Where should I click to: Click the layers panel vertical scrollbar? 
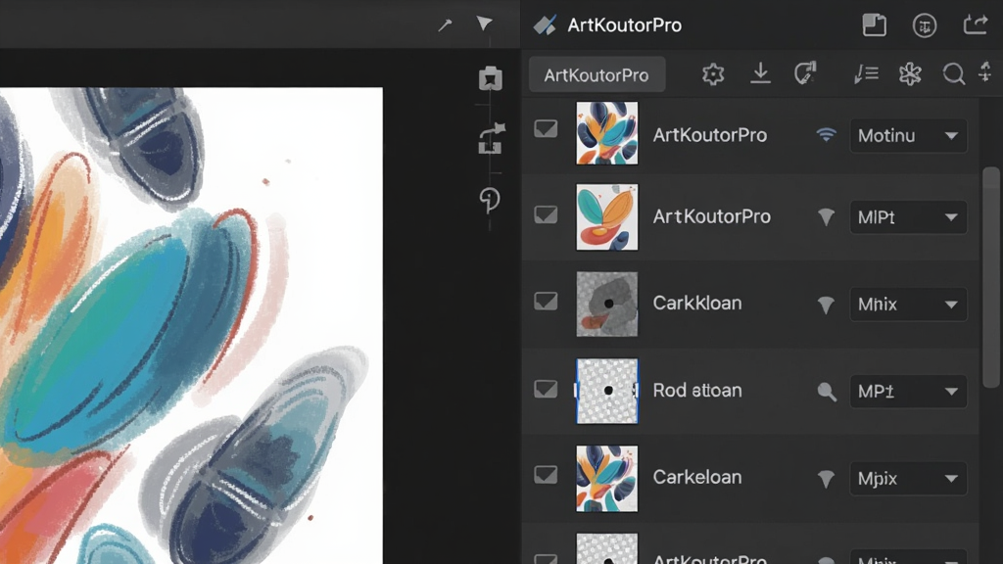pos(991,277)
